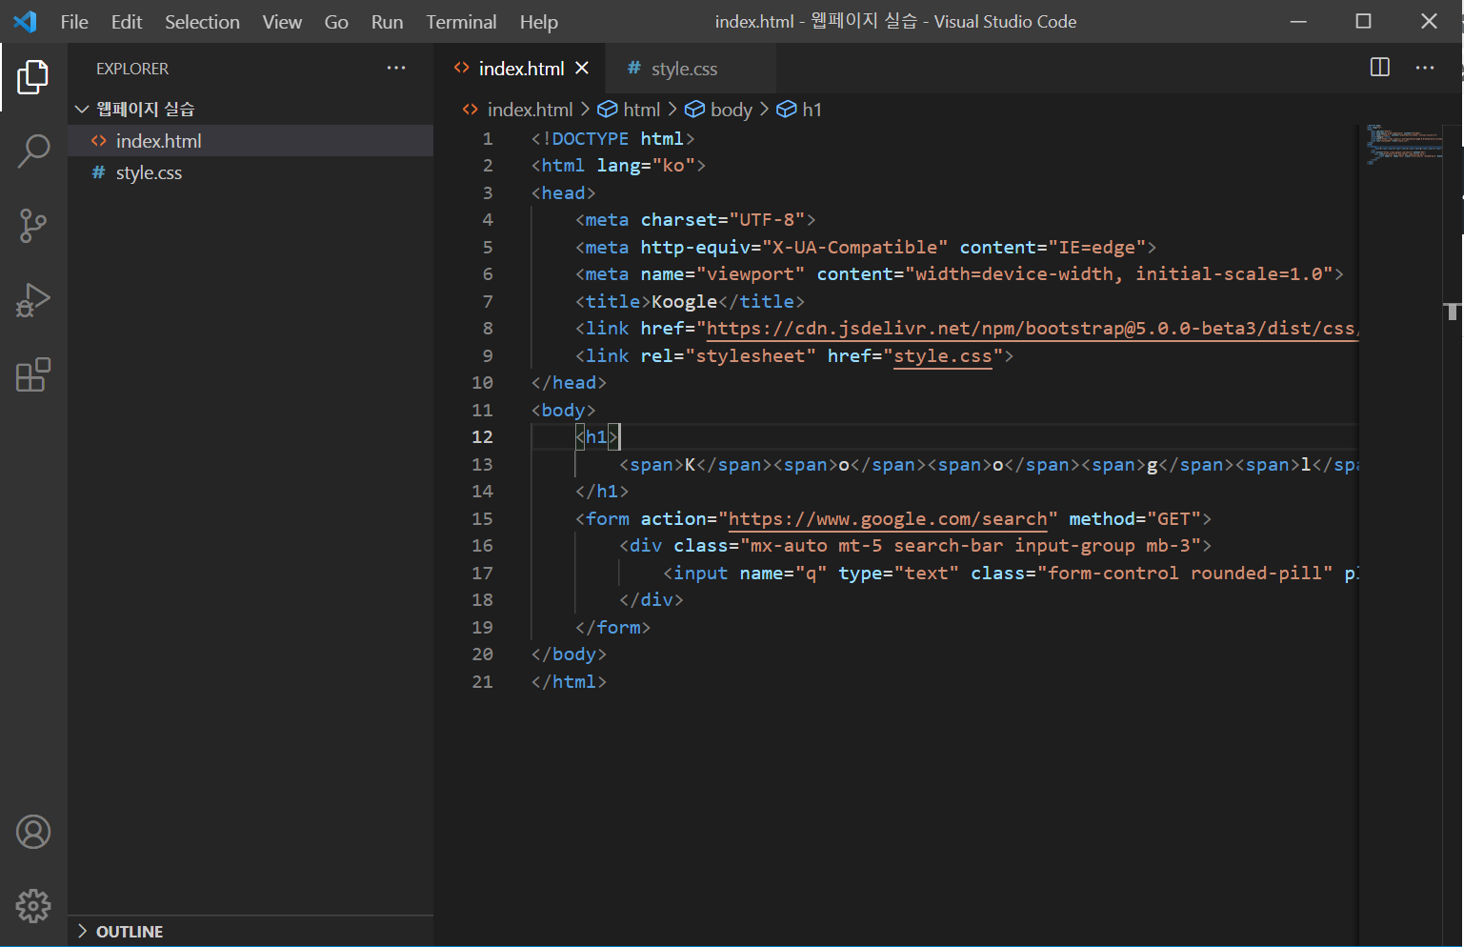Click the h1 breadcrumb symbol icon

[787, 110]
